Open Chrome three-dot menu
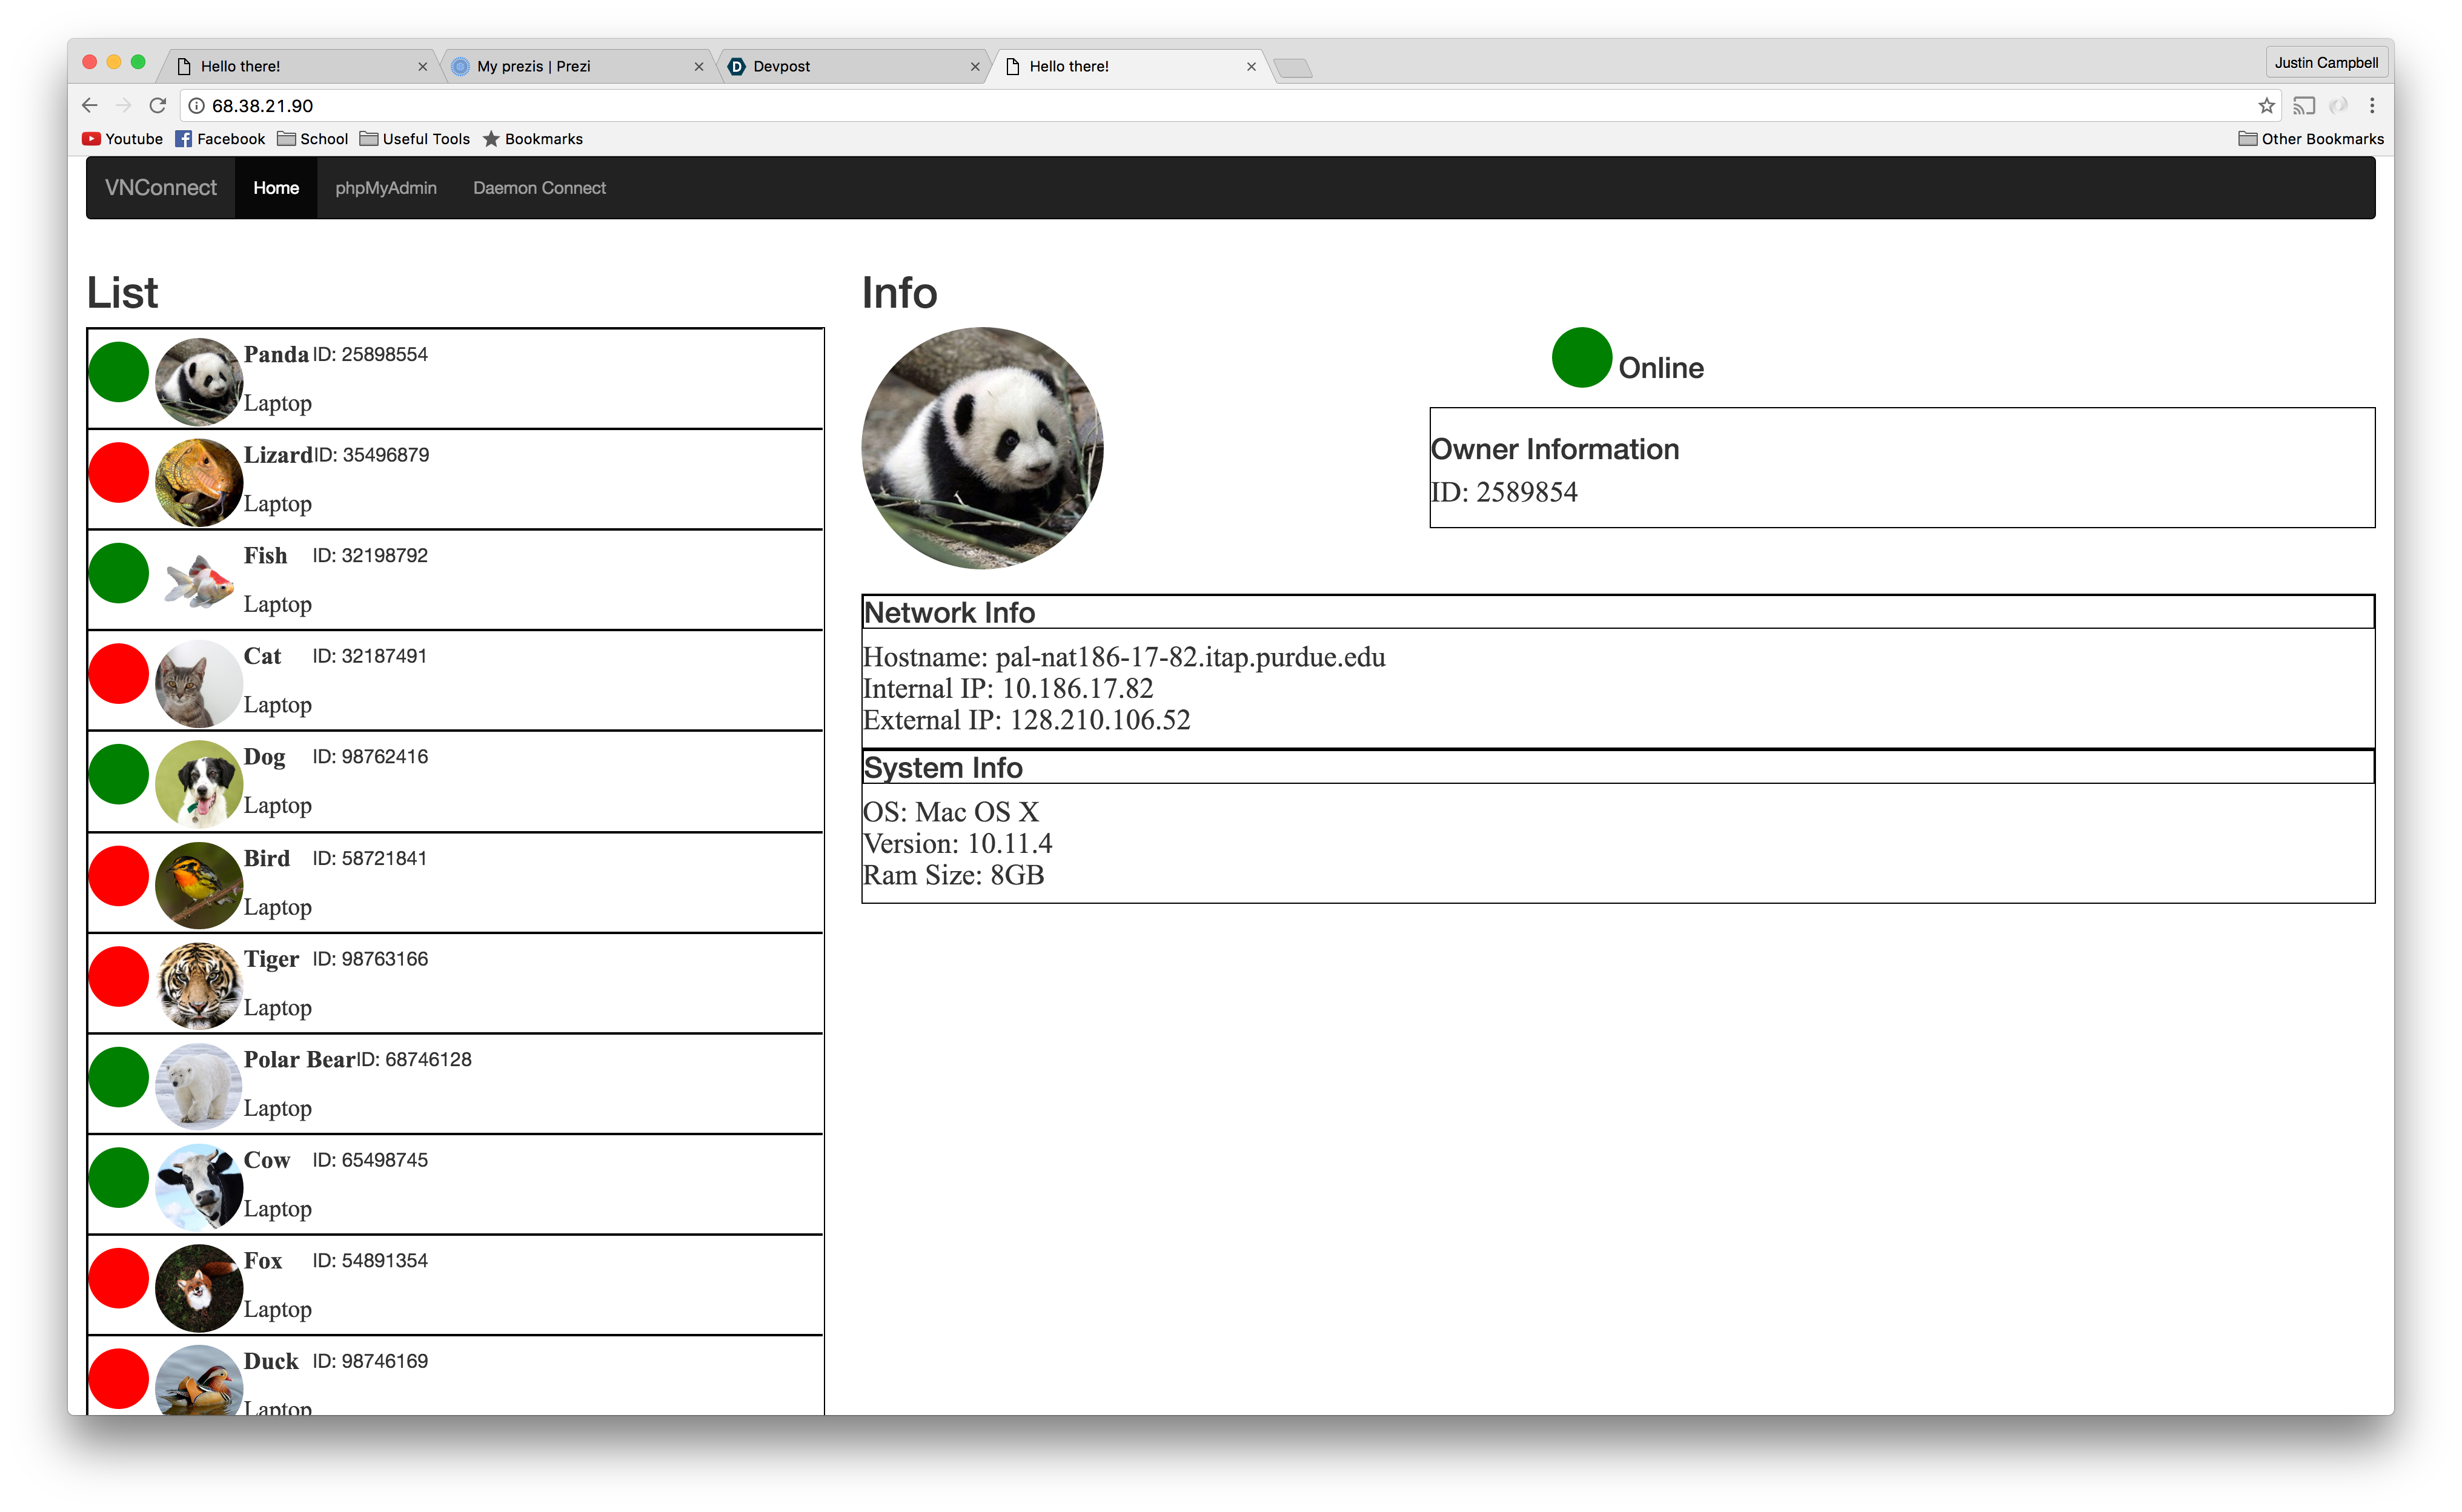 coord(2372,105)
